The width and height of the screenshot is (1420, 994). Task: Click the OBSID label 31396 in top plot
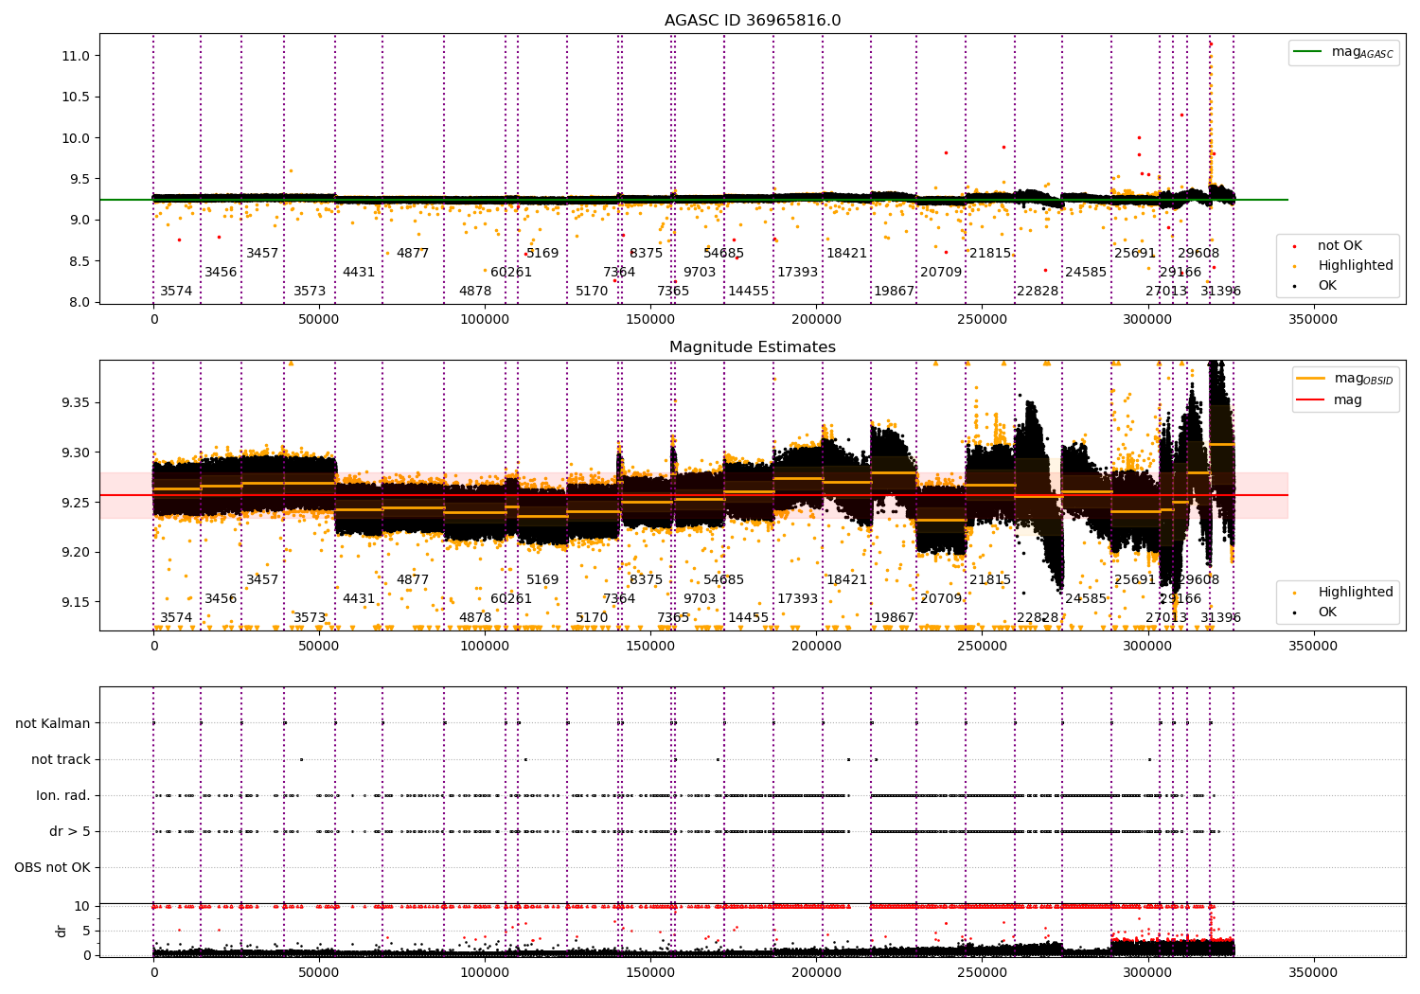tap(1220, 292)
